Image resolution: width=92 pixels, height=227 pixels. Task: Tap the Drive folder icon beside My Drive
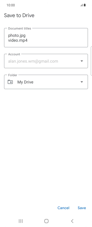(10, 82)
